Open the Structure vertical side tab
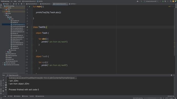 click(1, 83)
